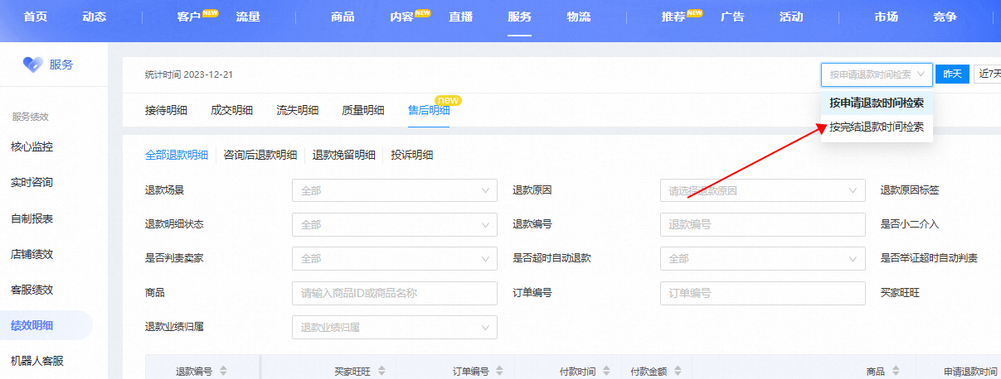Select 咨询后退款明细 sub-tab

click(x=260, y=155)
